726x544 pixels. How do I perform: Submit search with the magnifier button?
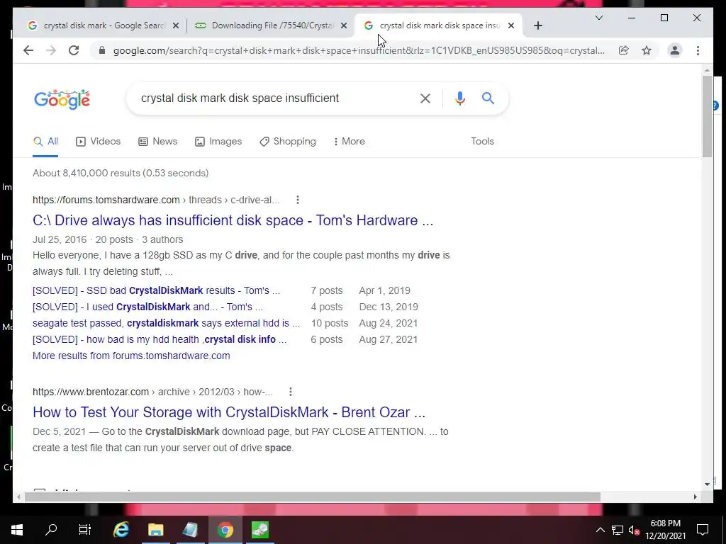point(488,98)
